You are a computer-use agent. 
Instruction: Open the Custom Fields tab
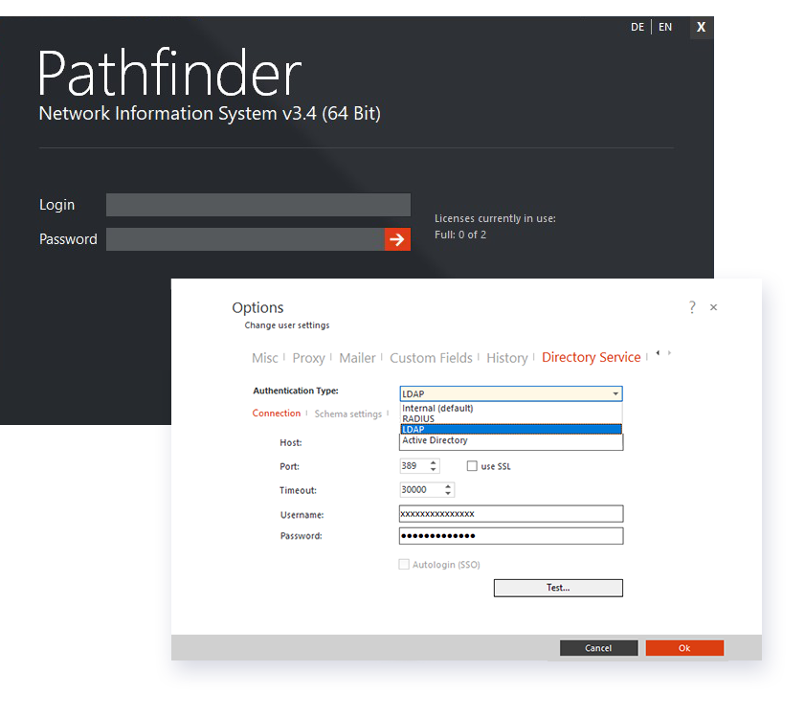[x=431, y=358]
